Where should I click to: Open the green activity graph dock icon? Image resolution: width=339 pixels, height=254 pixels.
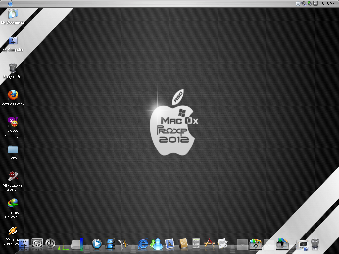coord(63,245)
